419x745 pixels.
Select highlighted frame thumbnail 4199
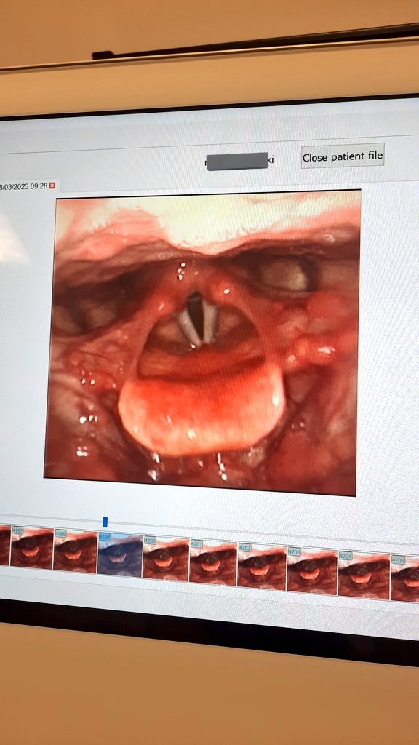click(x=120, y=555)
